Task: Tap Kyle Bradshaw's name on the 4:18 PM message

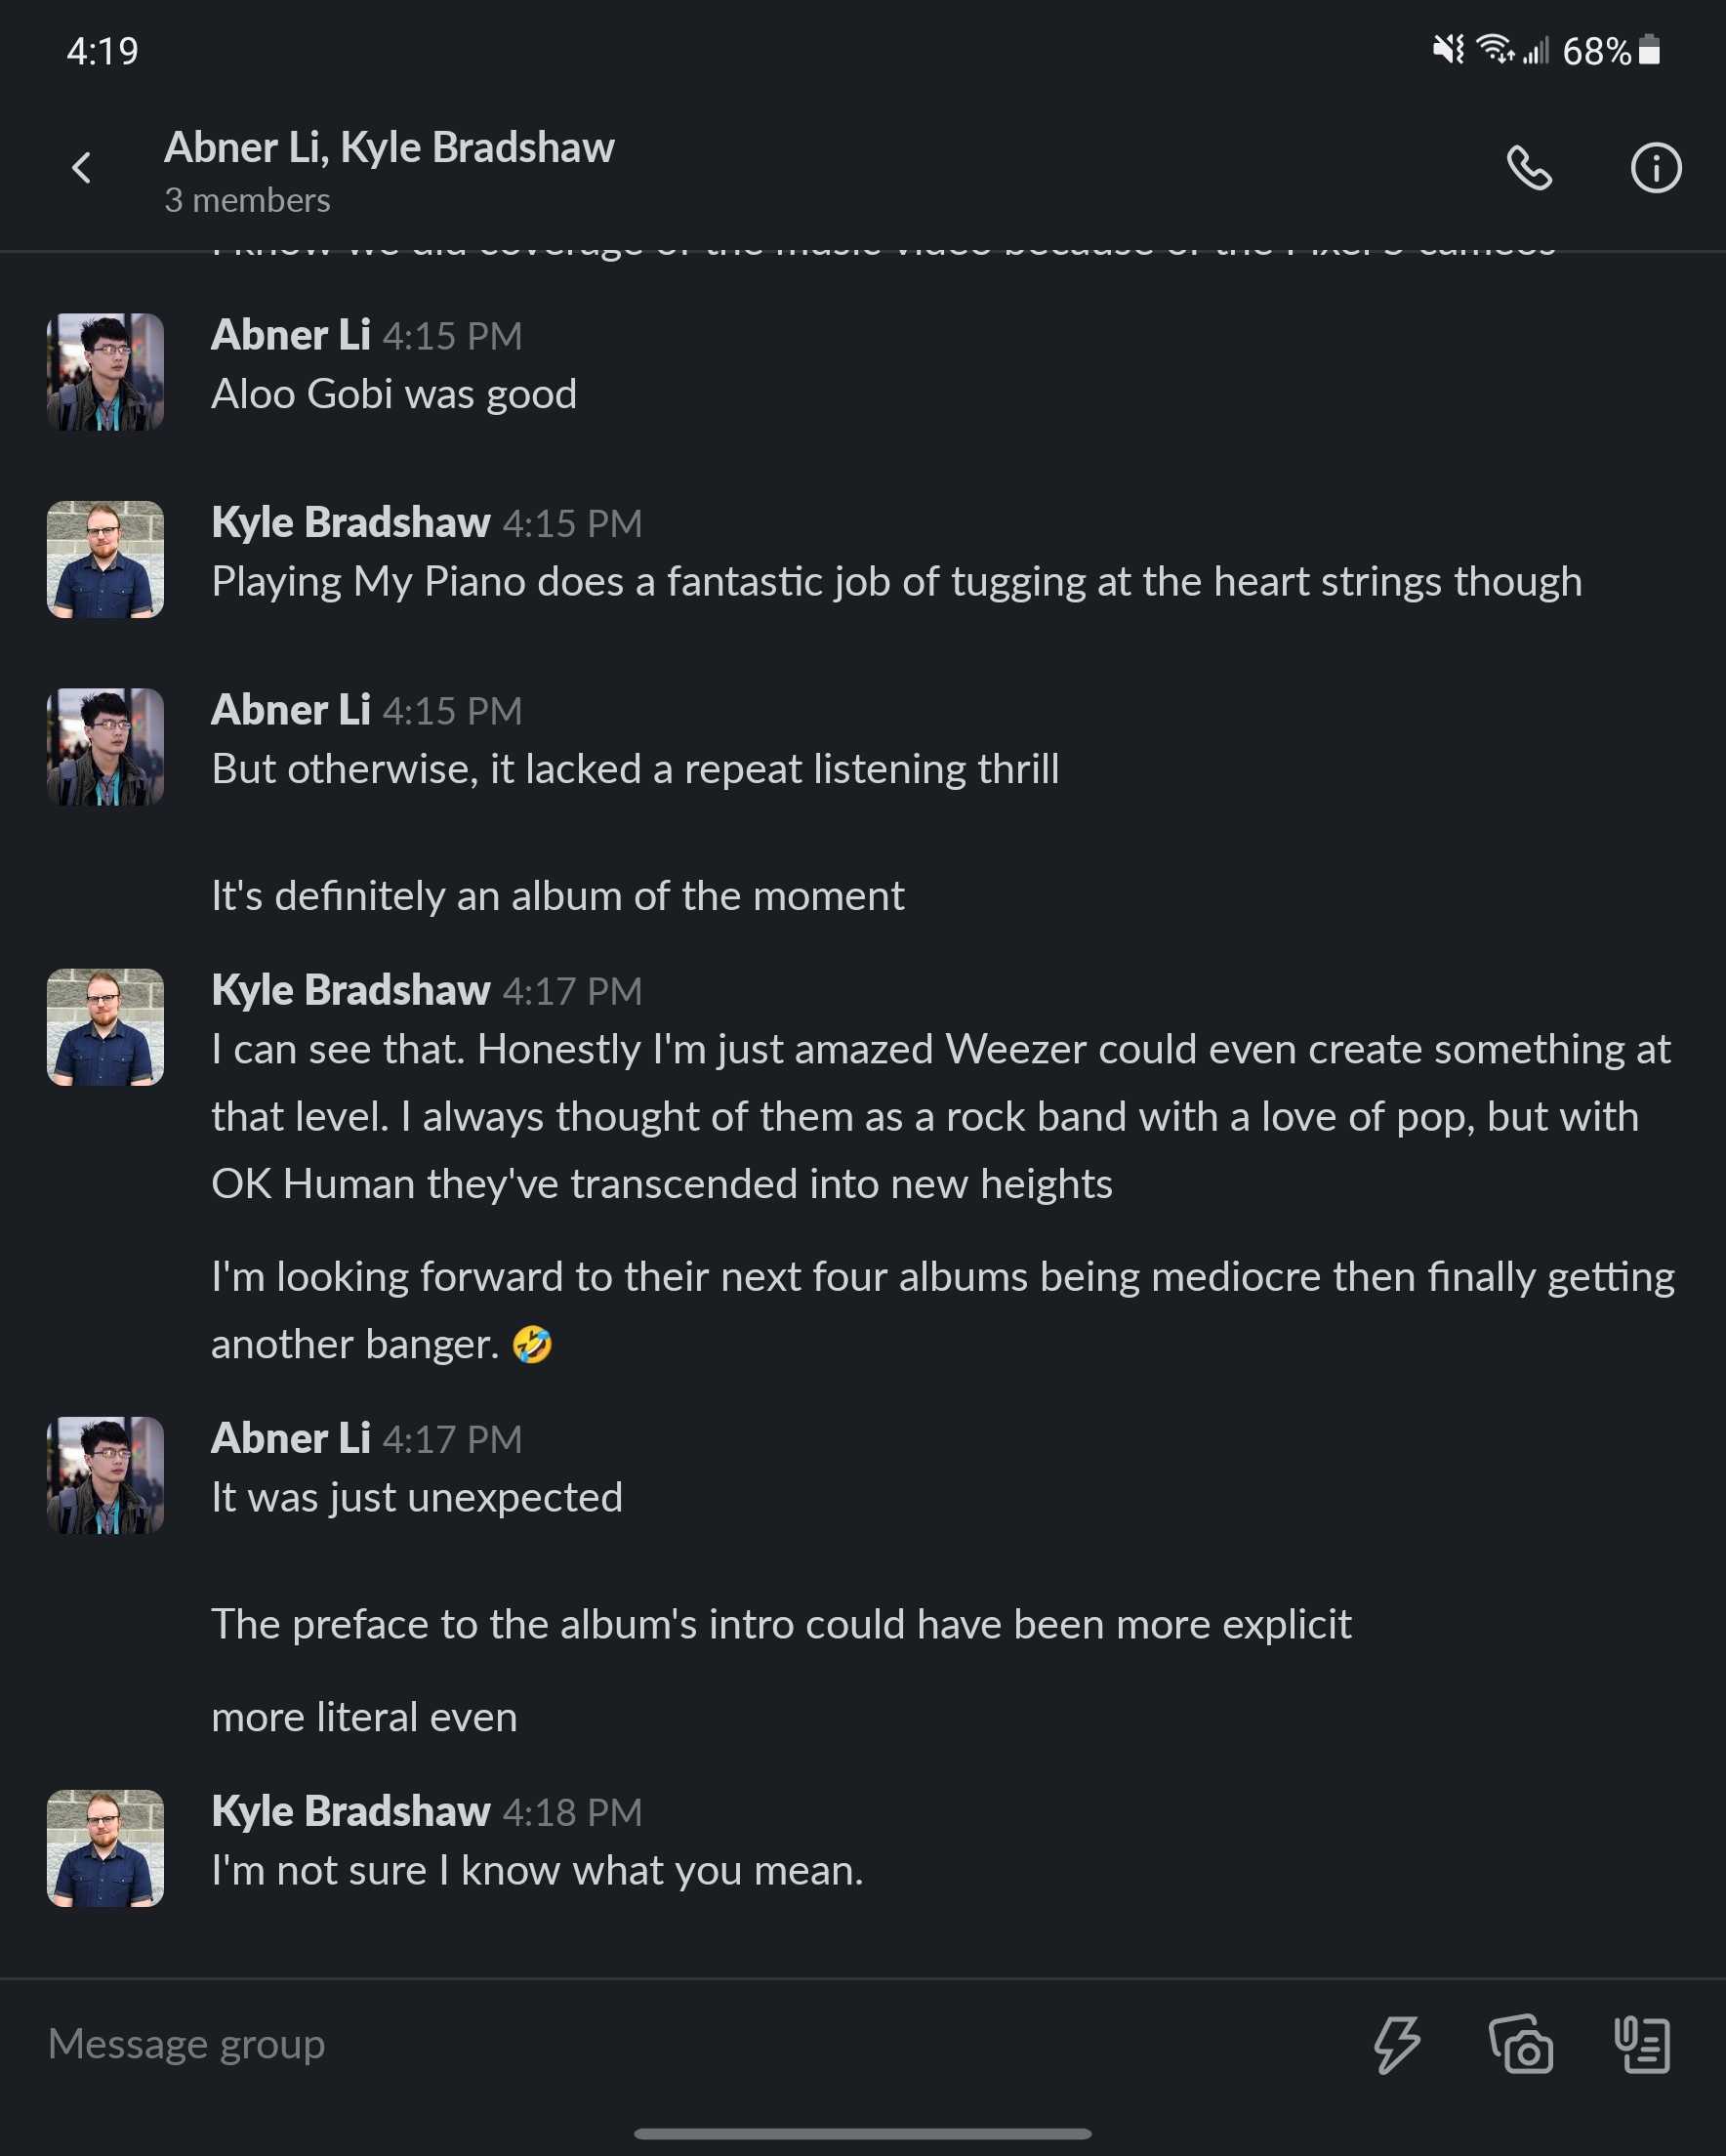Action: point(351,1811)
